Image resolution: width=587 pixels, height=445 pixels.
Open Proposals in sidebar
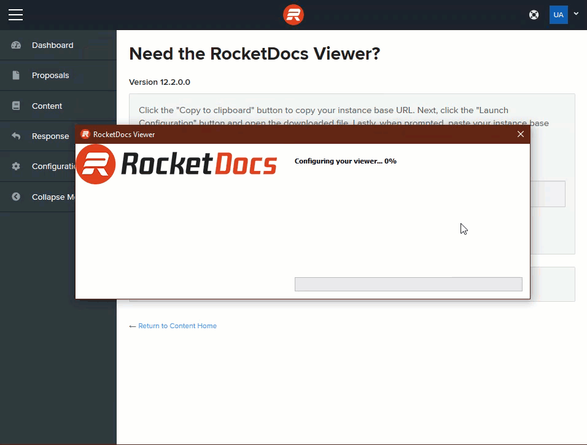click(58, 76)
